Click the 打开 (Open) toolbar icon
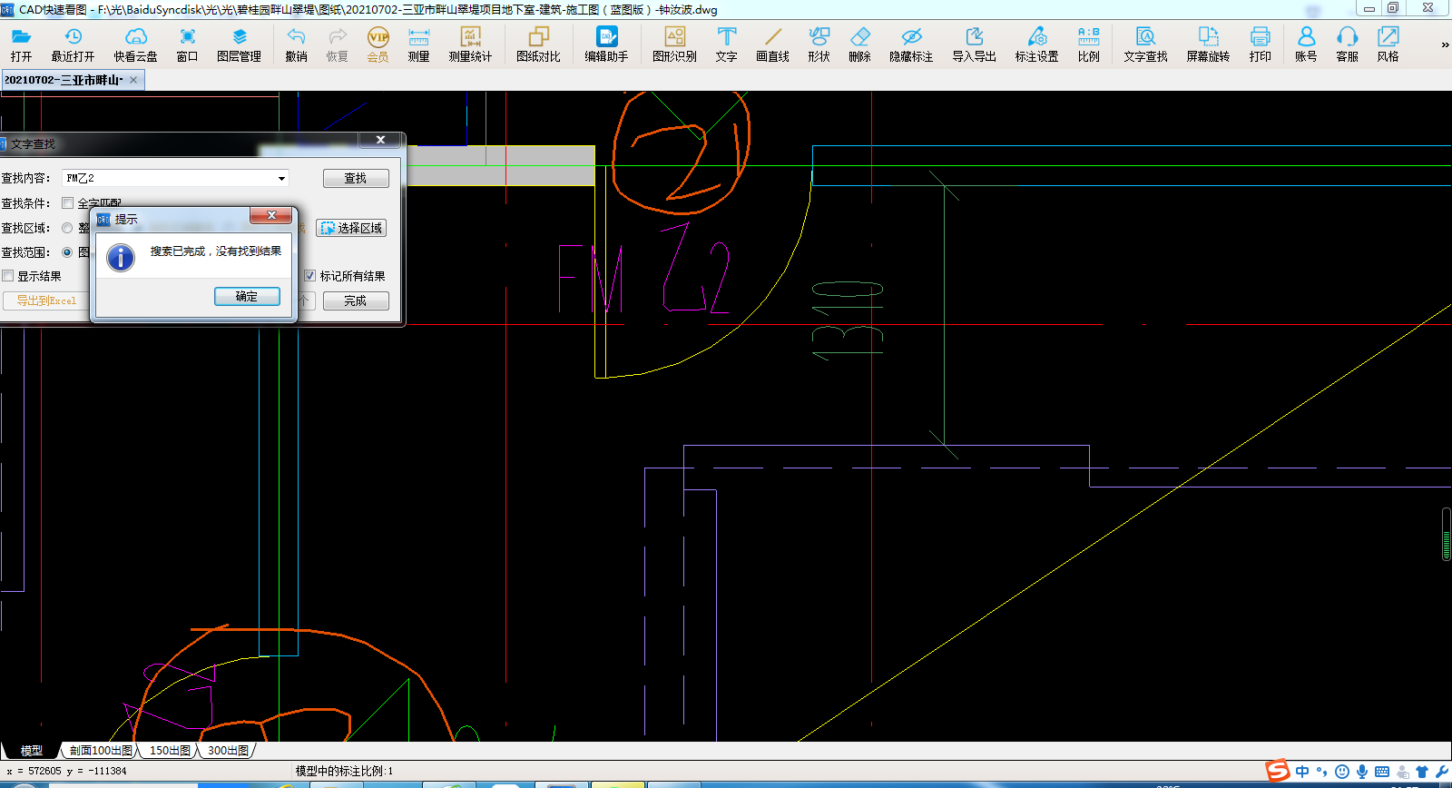 (x=21, y=44)
